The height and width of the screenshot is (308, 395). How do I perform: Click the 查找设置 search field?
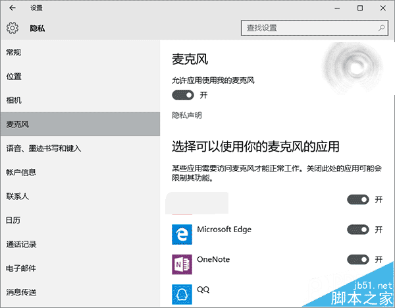[x=315, y=28]
